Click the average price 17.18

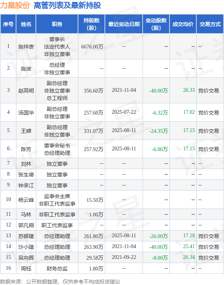click(189, 235)
